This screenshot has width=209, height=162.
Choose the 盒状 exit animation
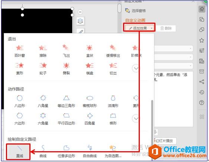click(90, 51)
